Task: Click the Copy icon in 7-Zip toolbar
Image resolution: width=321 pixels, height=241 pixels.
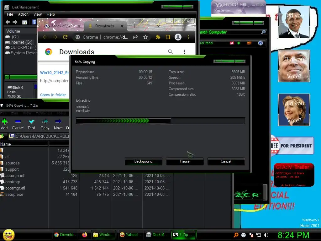Action: tap(45, 124)
